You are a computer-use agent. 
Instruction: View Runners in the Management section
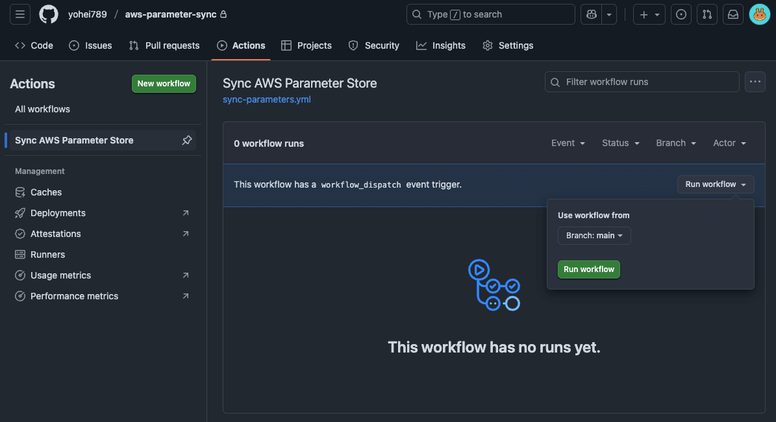click(48, 254)
